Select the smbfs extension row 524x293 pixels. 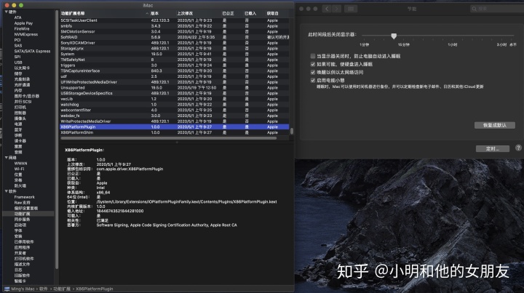pos(175,26)
